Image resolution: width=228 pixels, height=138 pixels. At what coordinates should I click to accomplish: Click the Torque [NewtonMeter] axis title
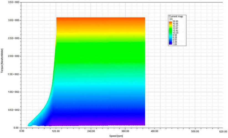pos(2,61)
